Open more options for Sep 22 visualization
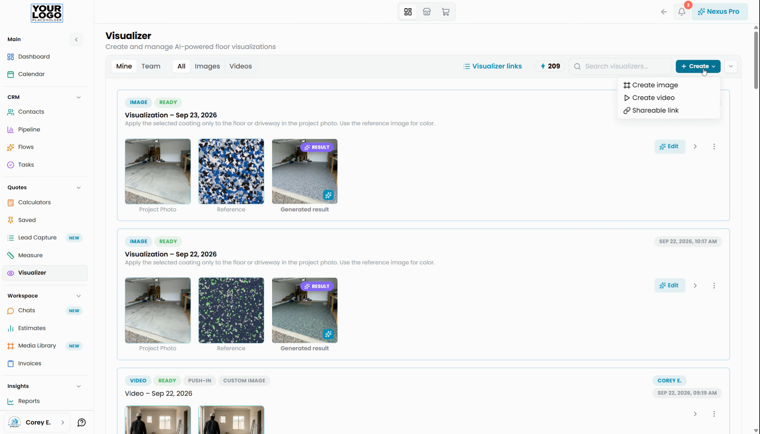The image size is (760, 434). pos(714,285)
